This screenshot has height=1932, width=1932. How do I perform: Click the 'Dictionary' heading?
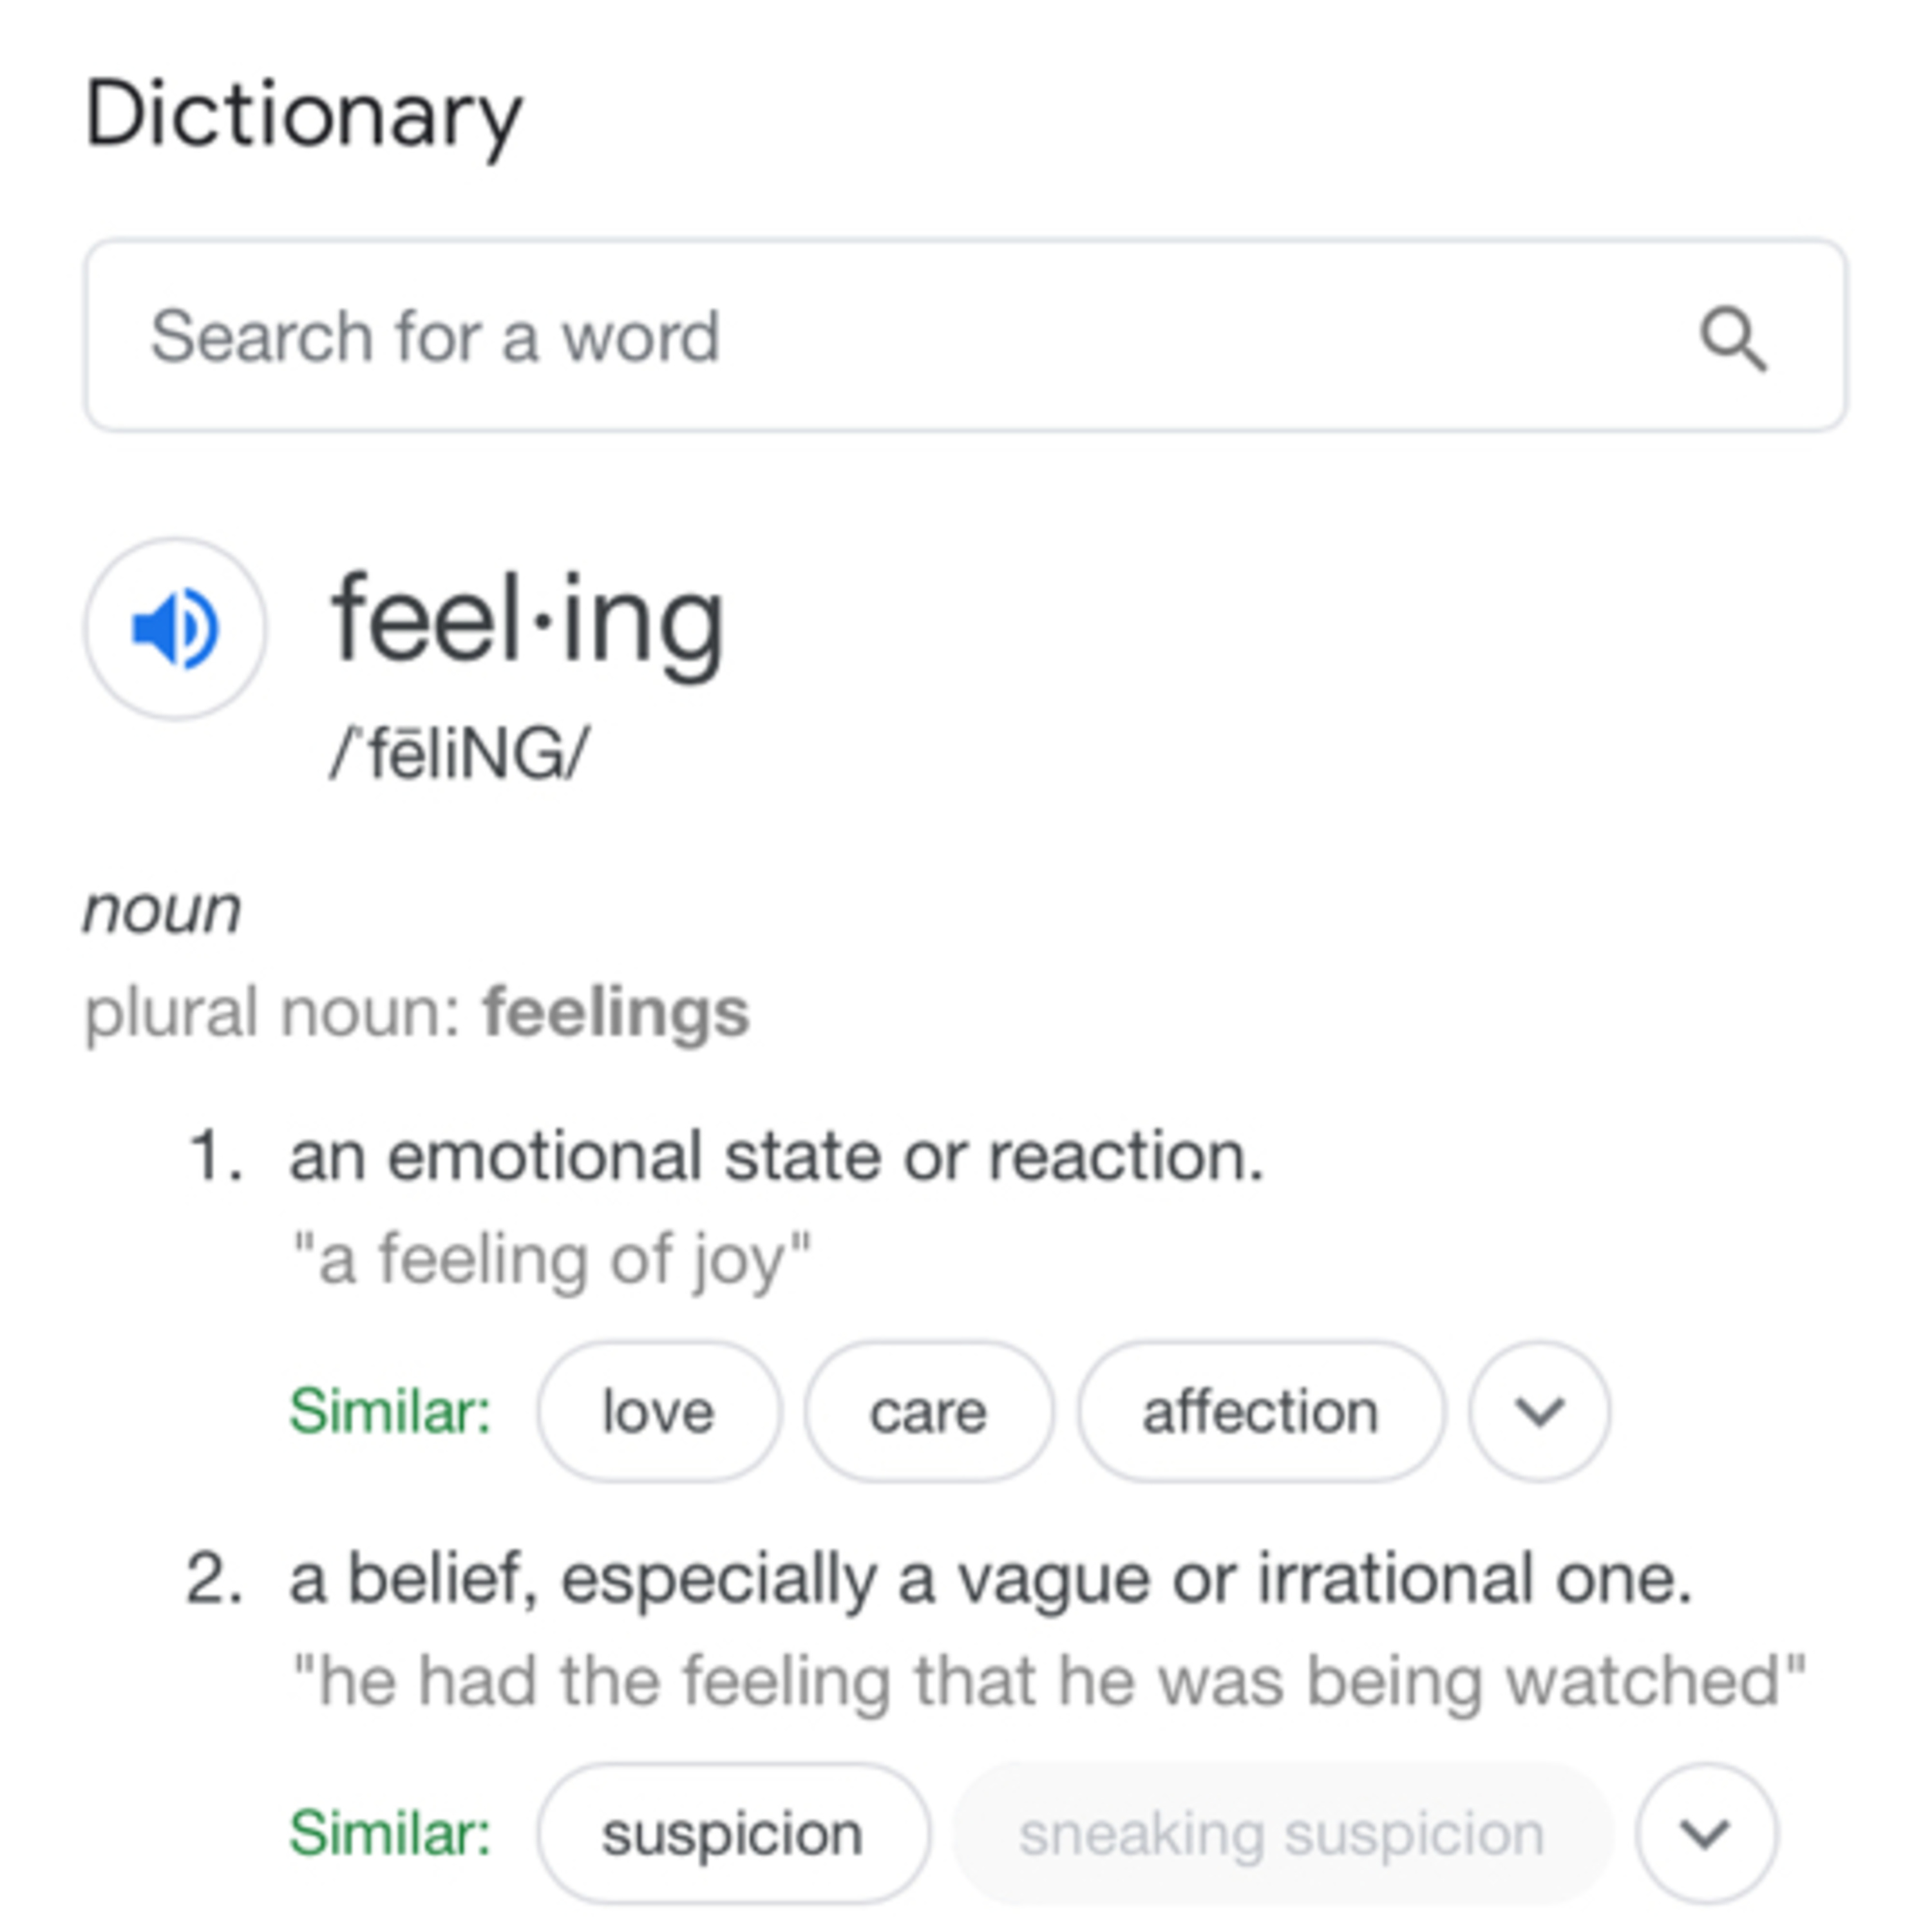point(303,116)
